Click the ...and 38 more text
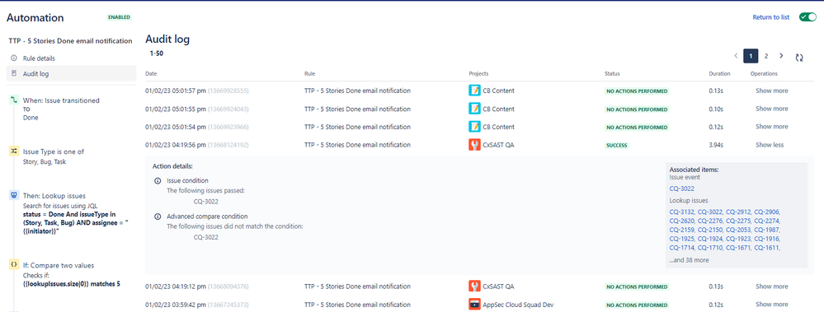 [689, 259]
